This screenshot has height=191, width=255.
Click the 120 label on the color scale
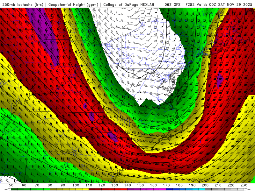[102, 185]
